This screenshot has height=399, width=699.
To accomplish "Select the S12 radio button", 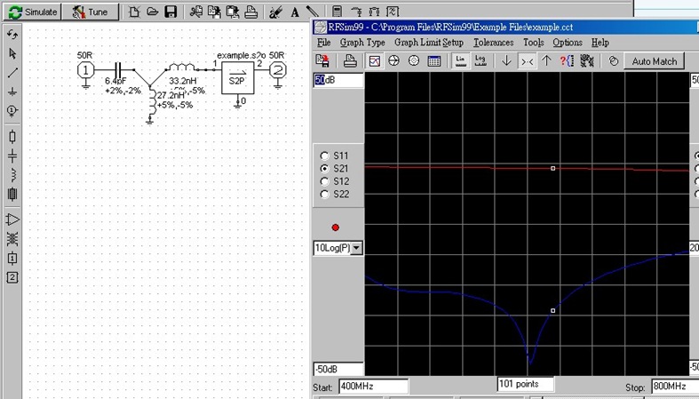I will (324, 181).
